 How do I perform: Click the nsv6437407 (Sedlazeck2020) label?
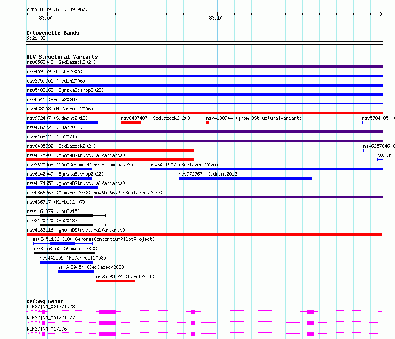coord(155,118)
